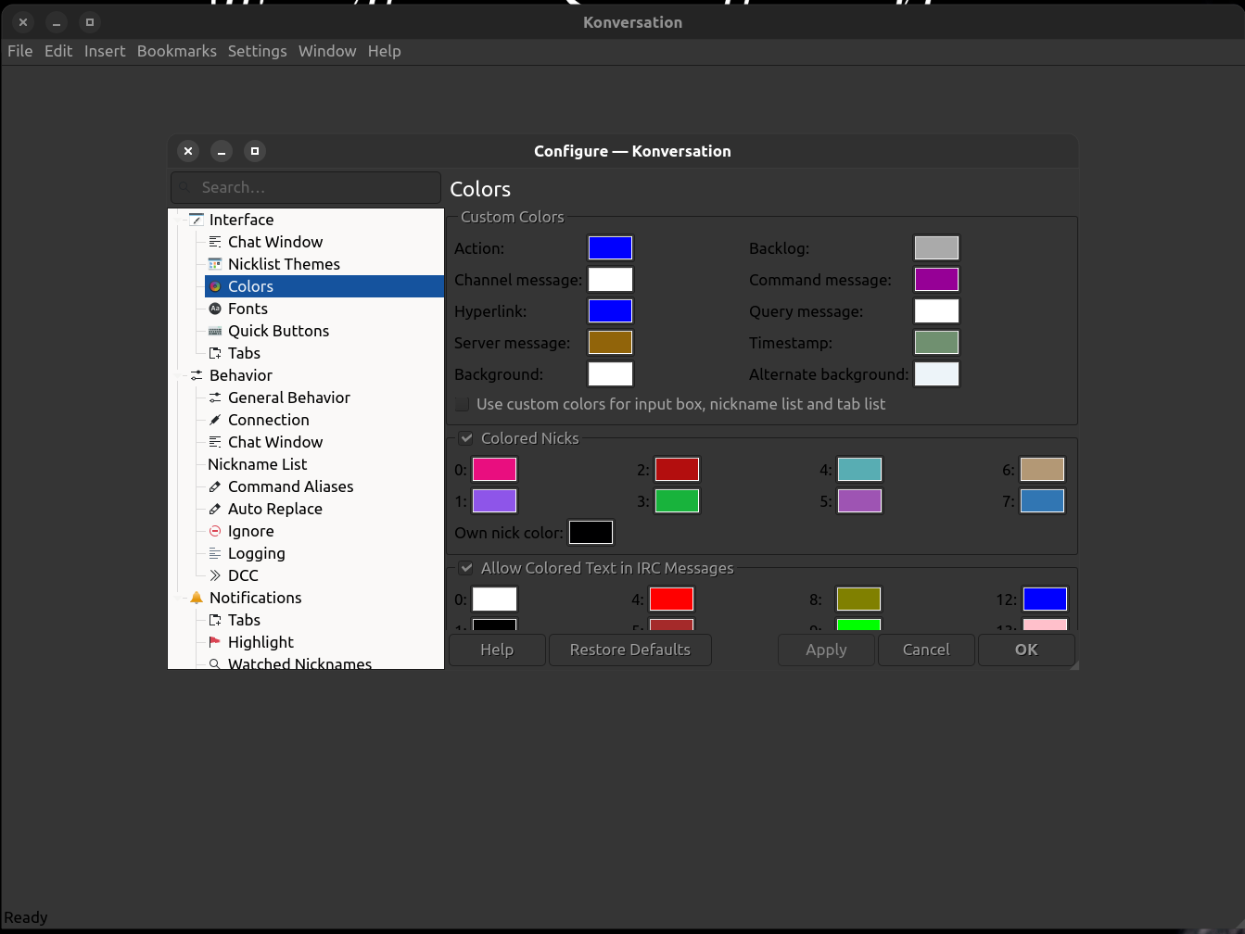The height and width of the screenshot is (934, 1245).
Task: Open the Settings menu in menu bar
Action: pos(257,51)
